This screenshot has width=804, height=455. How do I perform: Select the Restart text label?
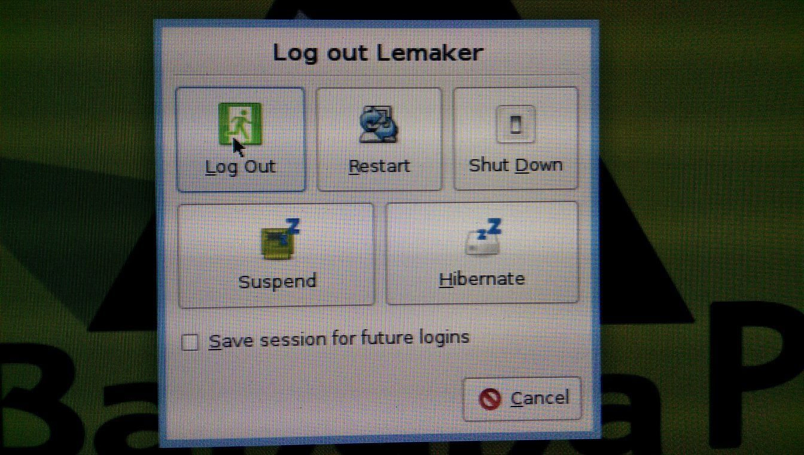click(379, 166)
